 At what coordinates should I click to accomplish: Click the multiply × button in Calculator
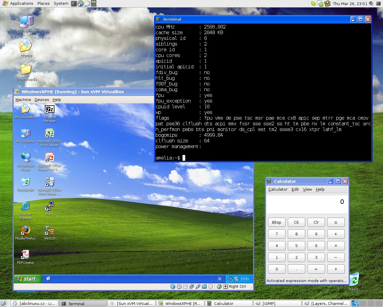click(336, 246)
